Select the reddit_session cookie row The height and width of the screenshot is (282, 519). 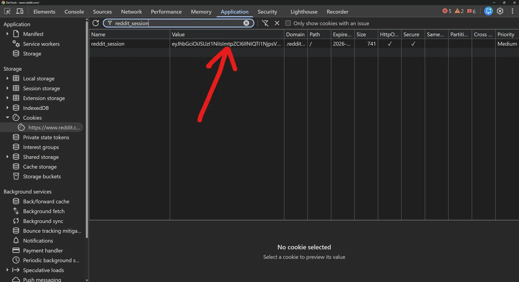click(304, 44)
